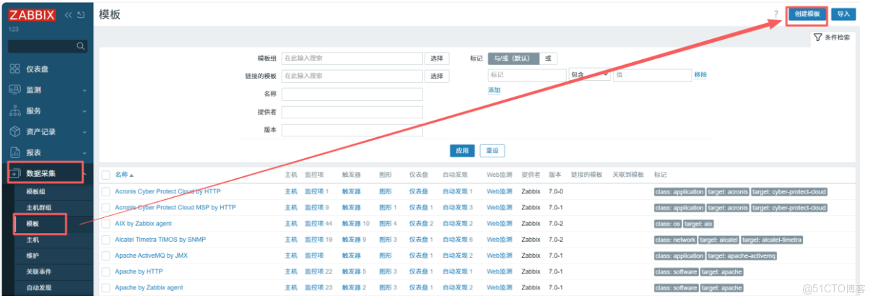
Task: Focus the 提供者 filter field
Action: pos(352,112)
